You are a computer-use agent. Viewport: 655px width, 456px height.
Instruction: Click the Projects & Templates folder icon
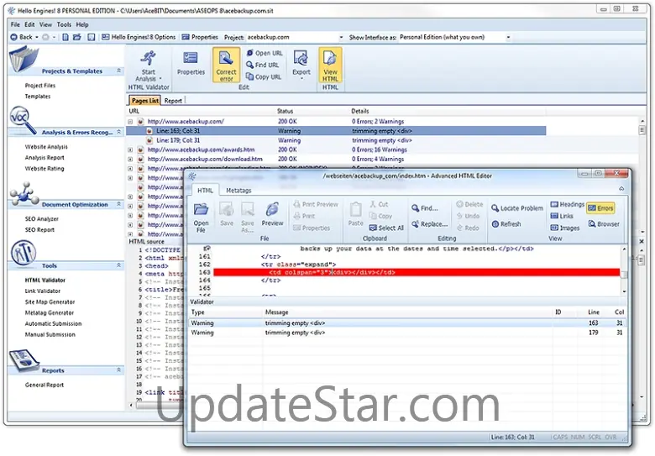point(24,60)
